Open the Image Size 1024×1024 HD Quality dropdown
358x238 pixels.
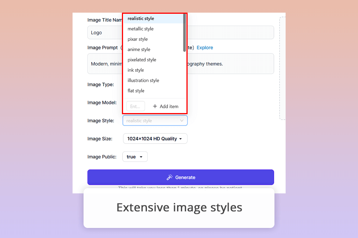click(x=155, y=138)
